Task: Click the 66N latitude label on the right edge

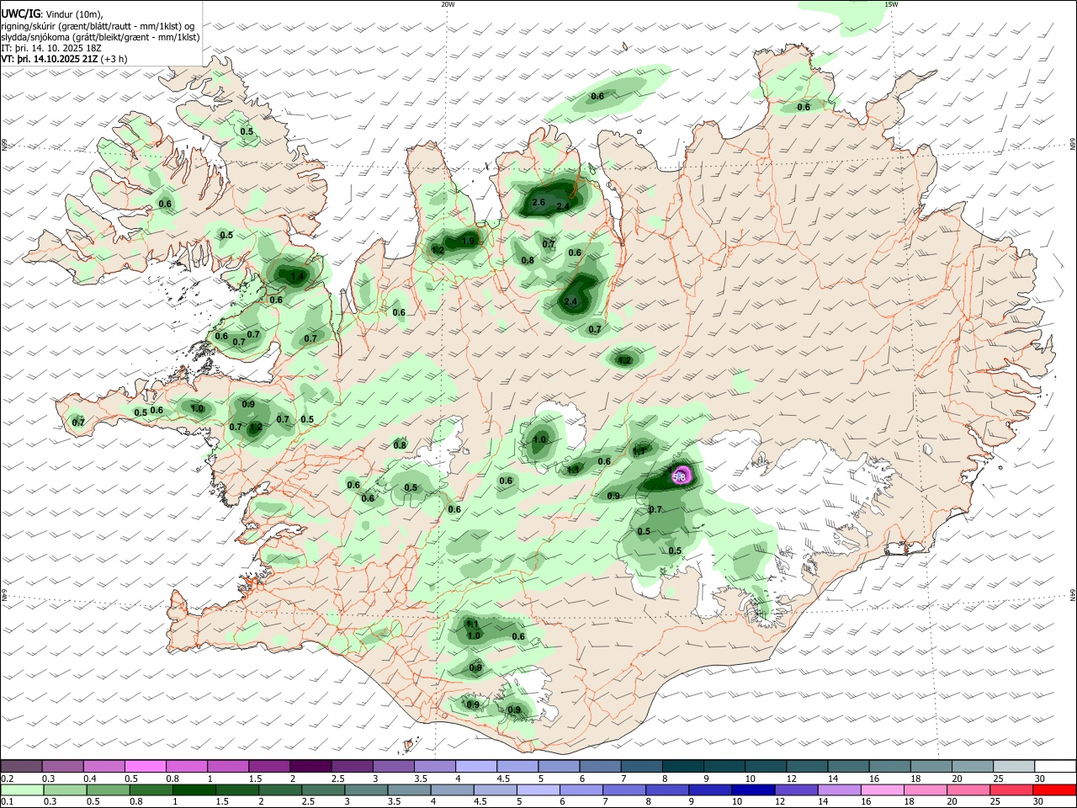Action: 1073,146
